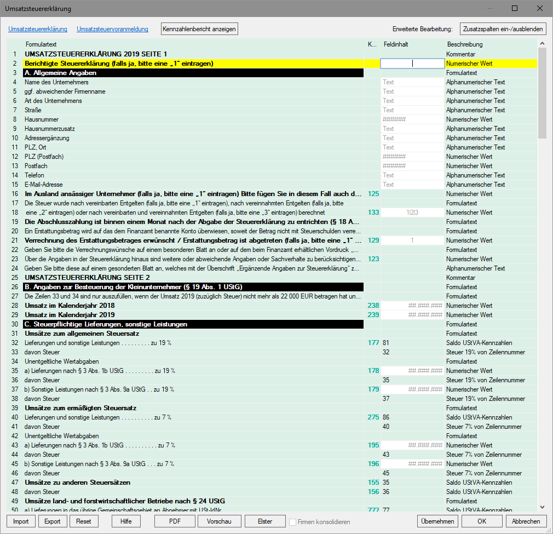
Task: Click the vertical scrollbar thumb
Action: pyautogui.click(x=542, y=93)
